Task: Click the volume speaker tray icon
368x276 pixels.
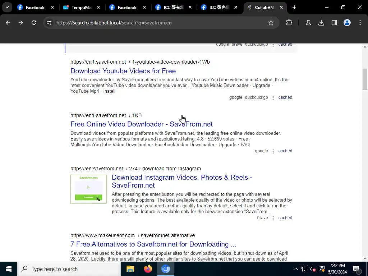Action: pos(313,269)
